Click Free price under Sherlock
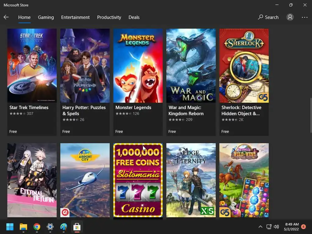This screenshot has width=312, height=234. pos(225,132)
